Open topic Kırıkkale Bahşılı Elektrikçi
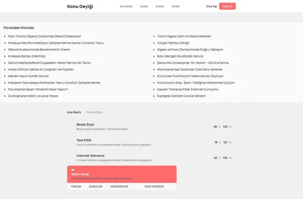Viewport: 303px width, 199px height. 27,56
